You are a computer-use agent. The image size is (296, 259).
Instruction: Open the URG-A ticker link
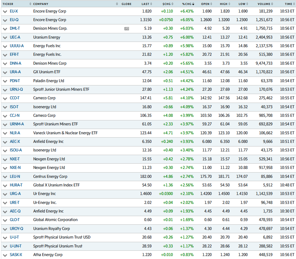coord(15,194)
